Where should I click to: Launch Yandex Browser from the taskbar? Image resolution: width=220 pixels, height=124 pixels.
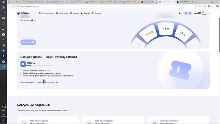tap(3, 34)
